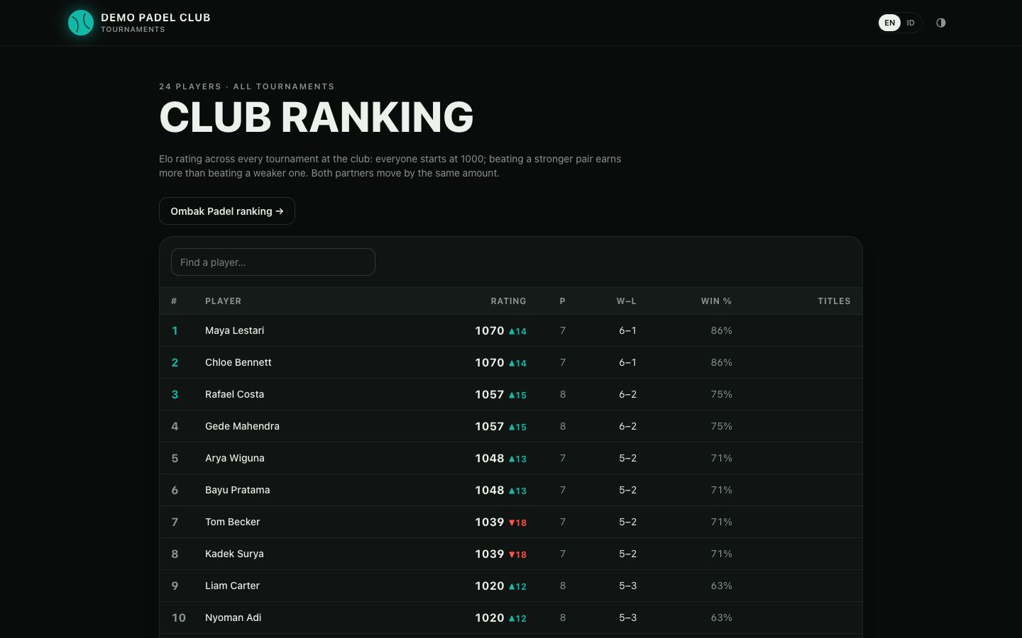The image size is (1022, 638).
Task: Click the WIN % column header
Action: (716, 301)
